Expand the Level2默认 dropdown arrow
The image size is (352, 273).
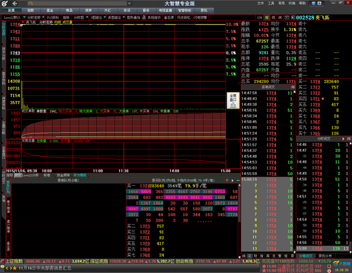24,17
